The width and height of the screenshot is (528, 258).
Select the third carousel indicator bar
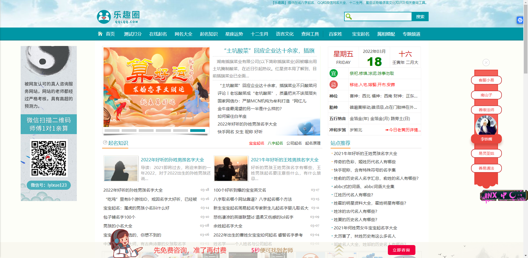click(146, 131)
